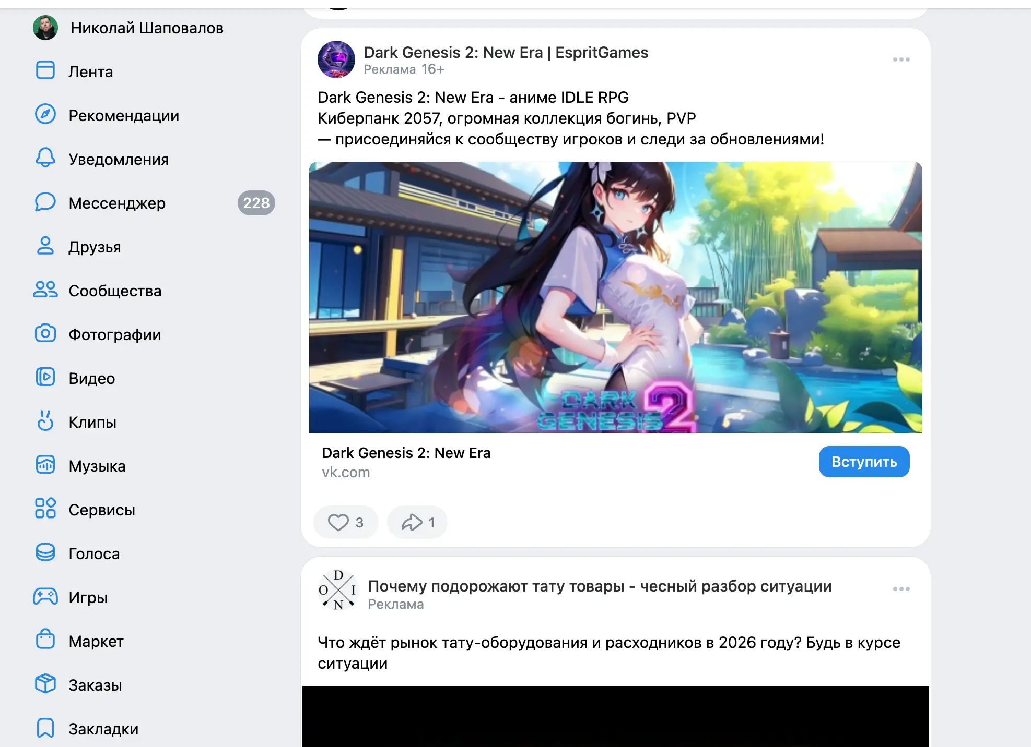Viewport: 1031px width, 747px height.
Task: Open the Маркет shopping bag icon
Action: tap(45, 640)
